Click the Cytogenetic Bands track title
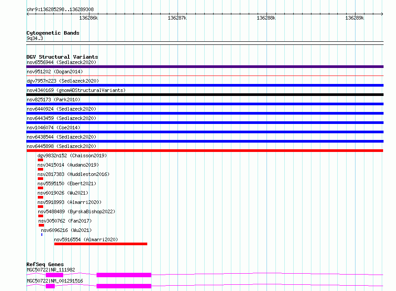 tap(53, 33)
